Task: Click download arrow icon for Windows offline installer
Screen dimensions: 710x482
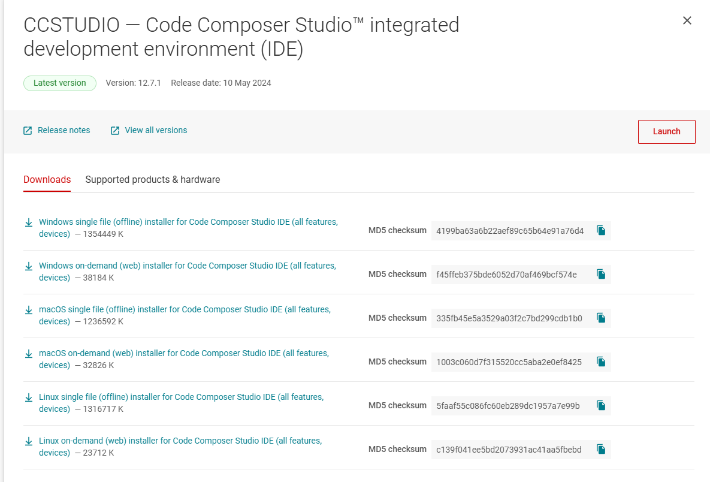Action: (x=29, y=222)
